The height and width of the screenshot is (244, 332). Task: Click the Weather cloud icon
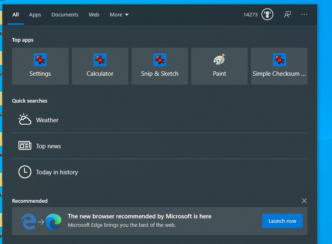point(25,119)
